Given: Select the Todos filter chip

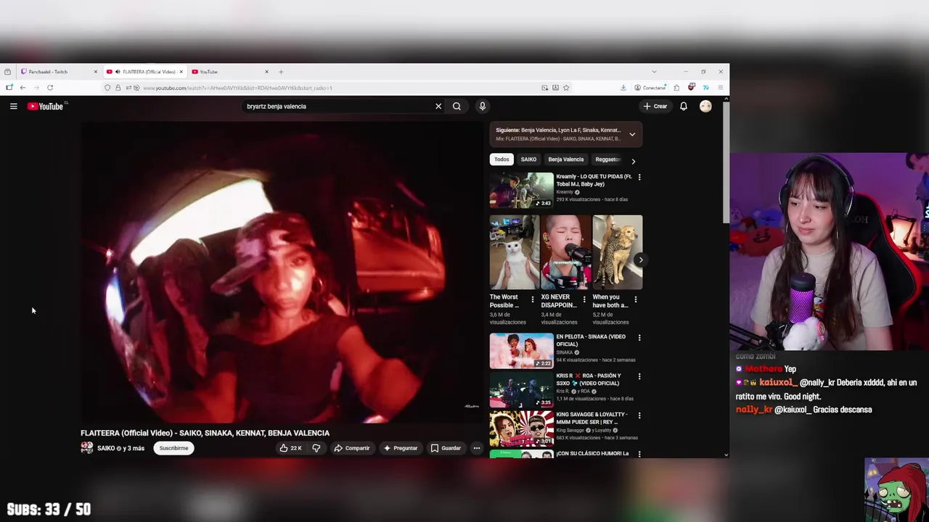Looking at the screenshot, I should (502, 159).
